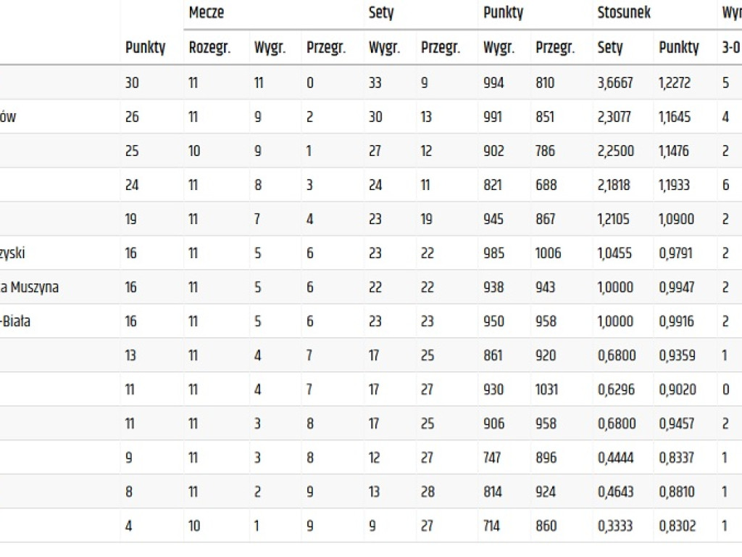Click the team name ending in zyski

[x=12, y=253]
